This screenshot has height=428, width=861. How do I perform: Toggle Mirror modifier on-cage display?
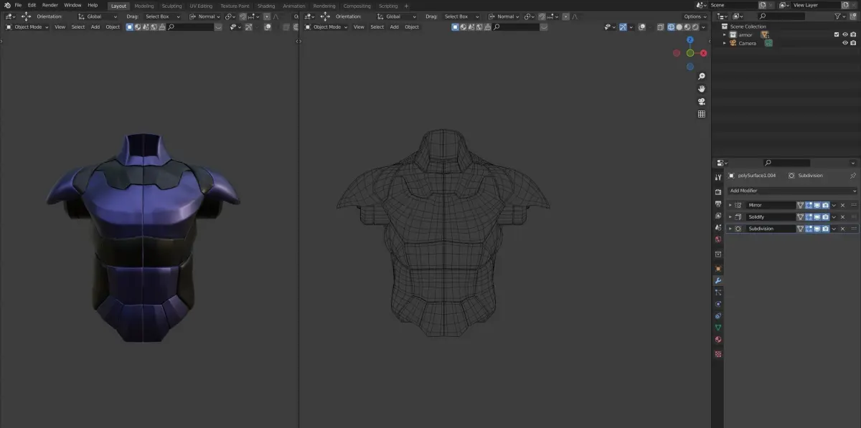click(x=800, y=205)
